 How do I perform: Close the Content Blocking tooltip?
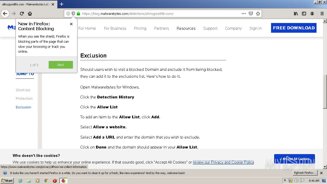click(x=71, y=24)
